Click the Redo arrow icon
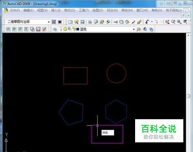The width and height of the screenshot is (193, 152). (x=156, y=22)
